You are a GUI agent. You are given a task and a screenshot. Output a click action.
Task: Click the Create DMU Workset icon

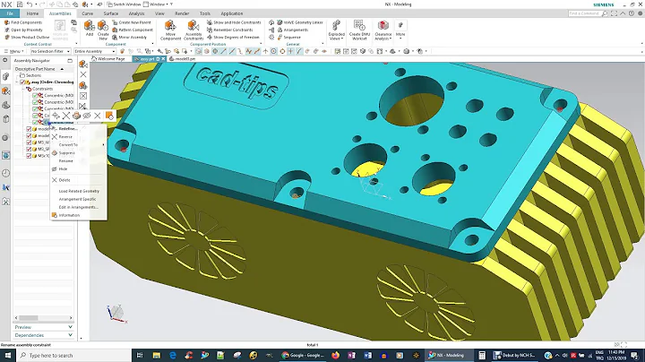click(359, 25)
